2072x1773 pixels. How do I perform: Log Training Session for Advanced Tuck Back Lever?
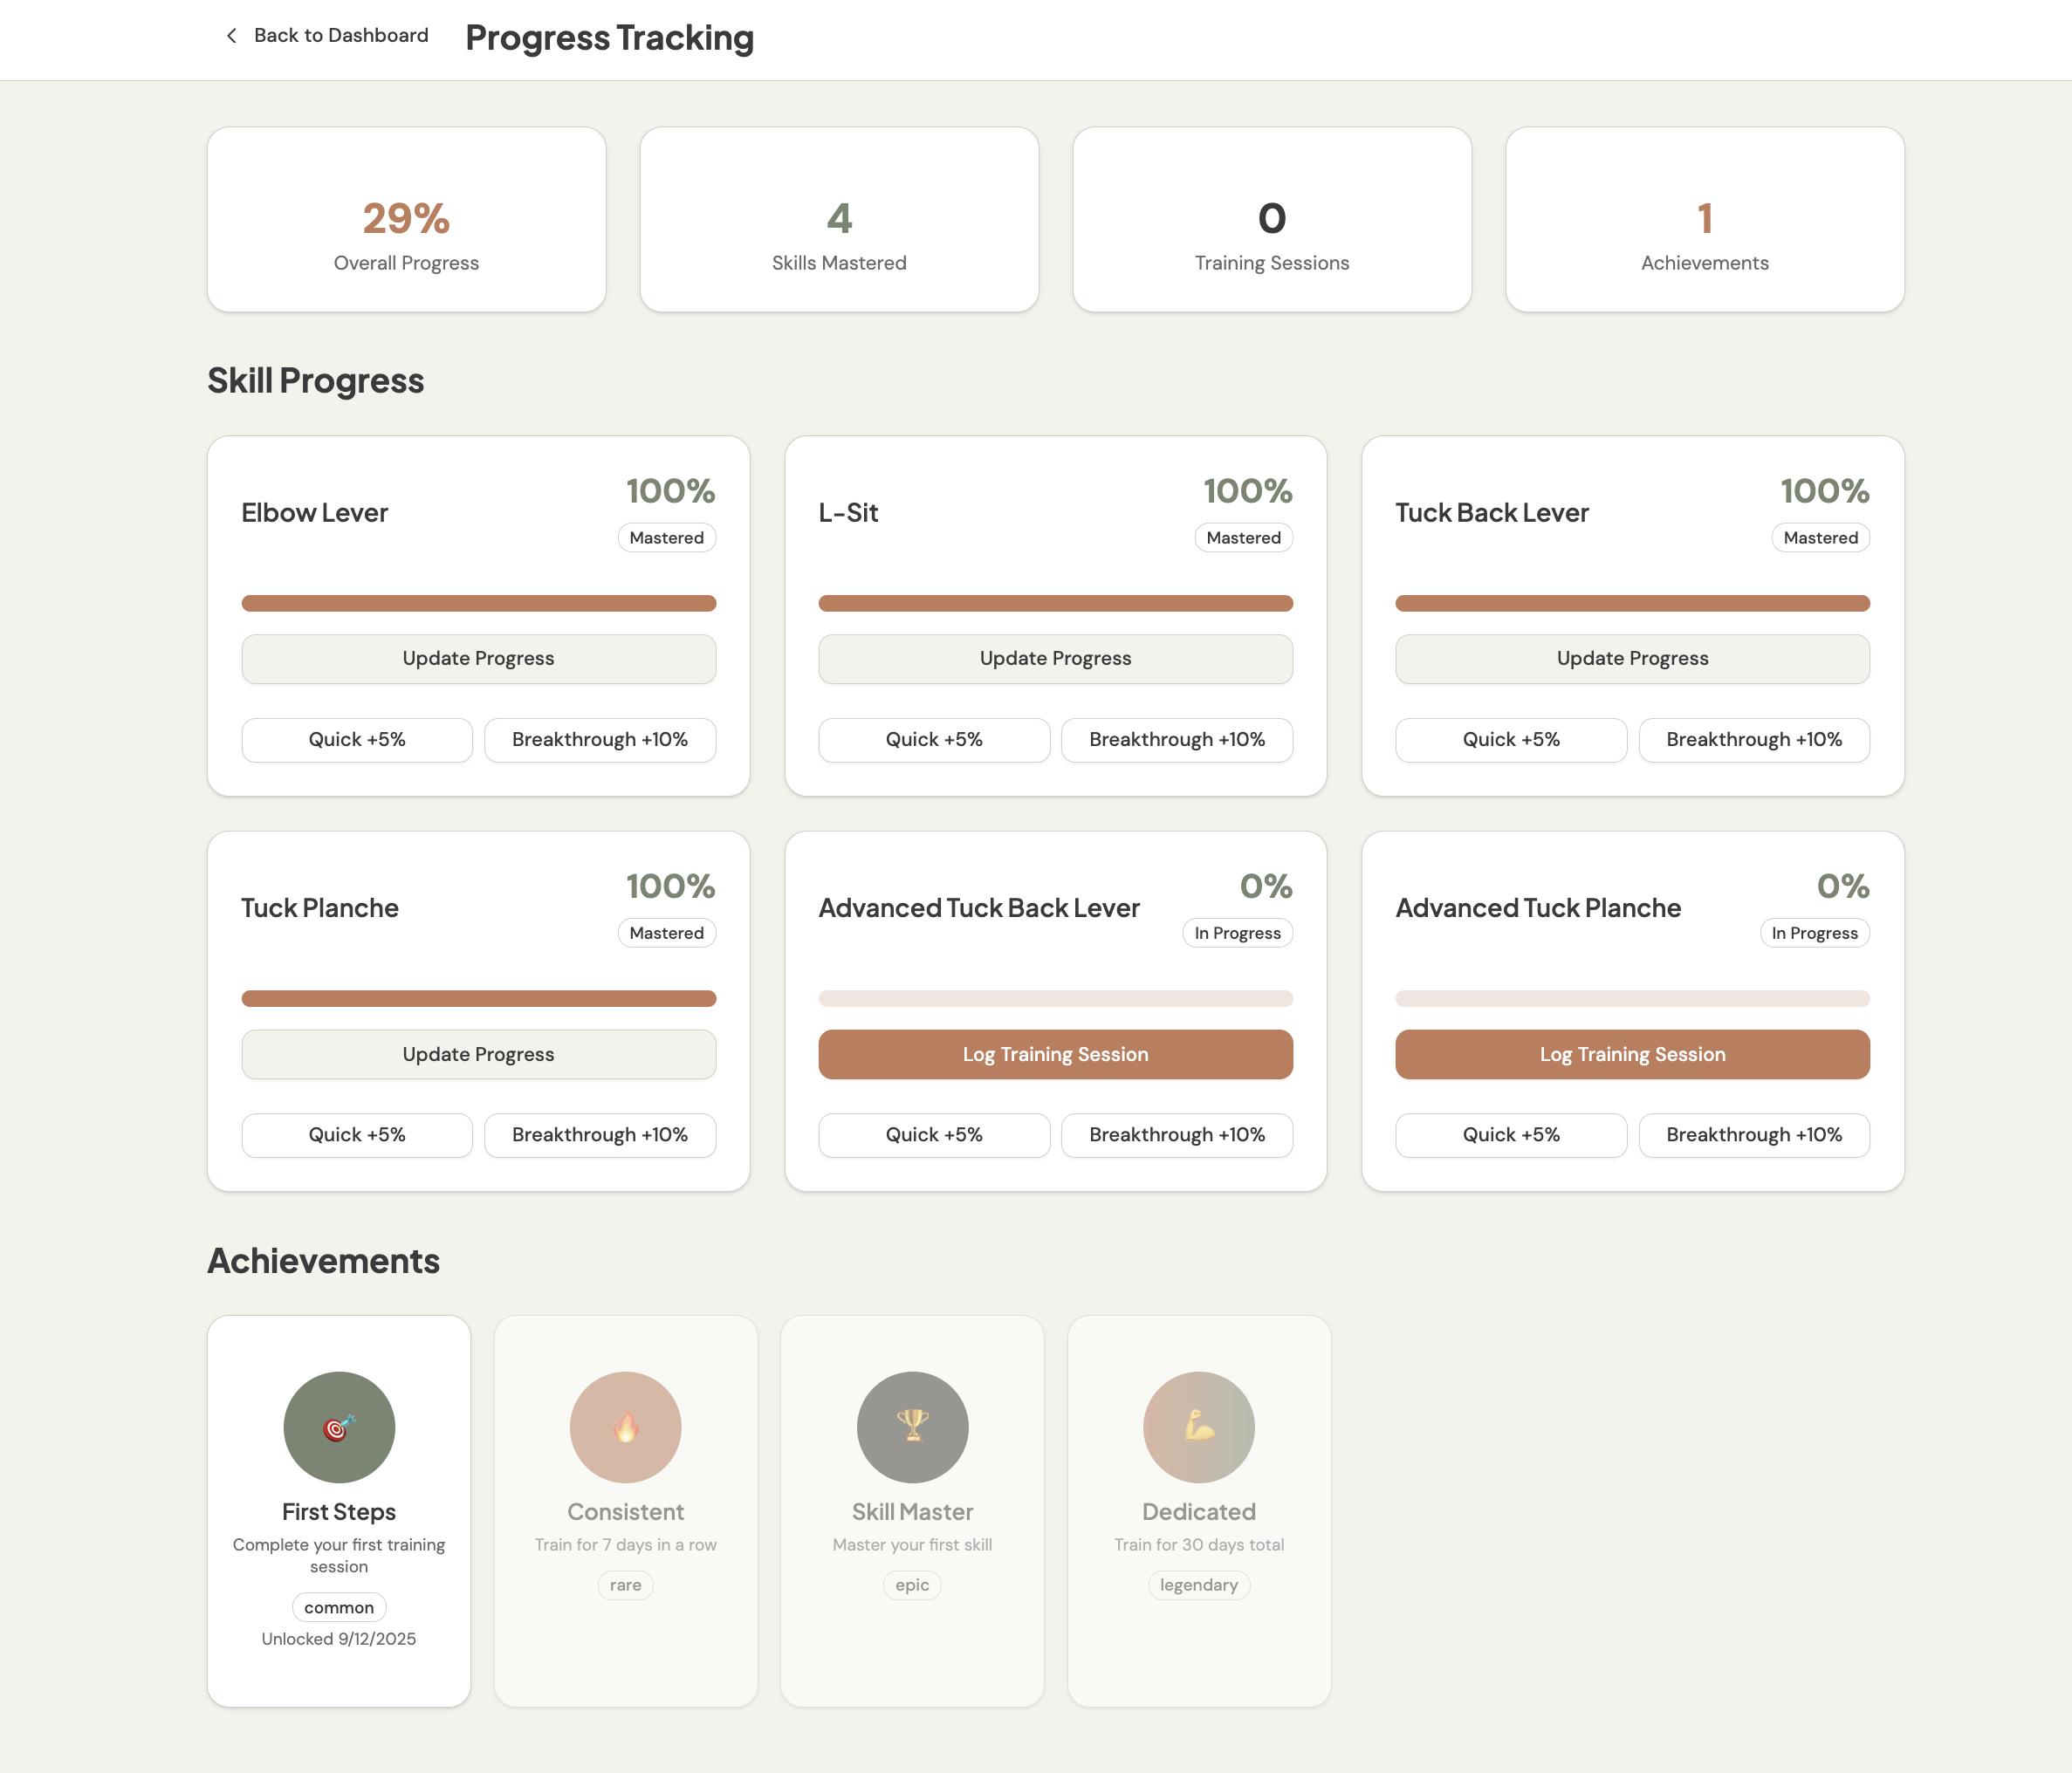coord(1055,1054)
